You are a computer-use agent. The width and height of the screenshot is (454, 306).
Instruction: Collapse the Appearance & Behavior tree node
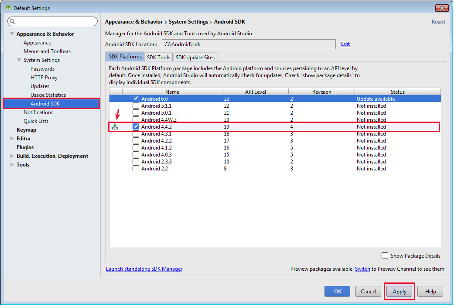[x=12, y=34]
